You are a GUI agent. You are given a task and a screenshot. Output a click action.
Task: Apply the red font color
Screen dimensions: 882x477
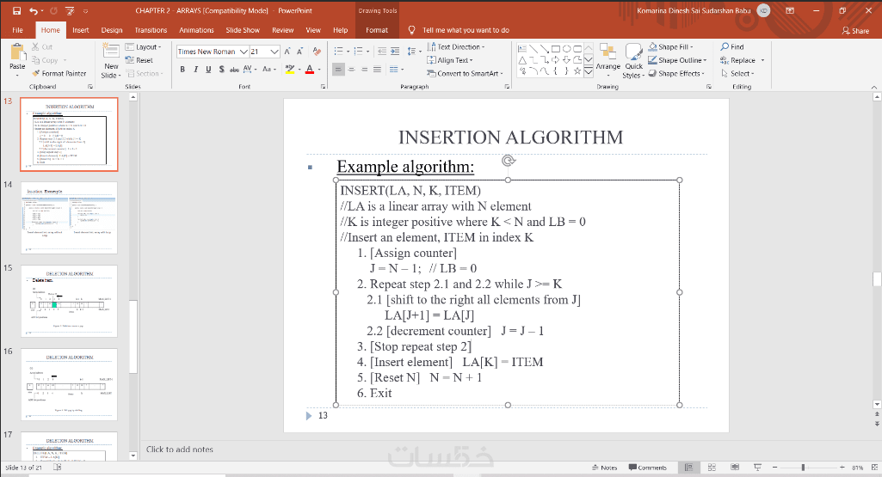[310, 69]
